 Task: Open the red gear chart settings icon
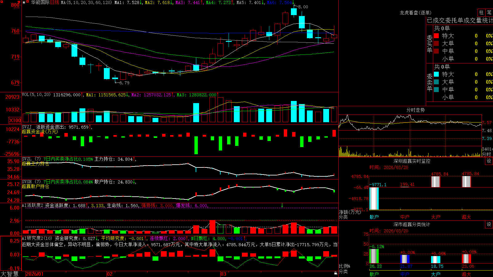(x=27, y=1)
